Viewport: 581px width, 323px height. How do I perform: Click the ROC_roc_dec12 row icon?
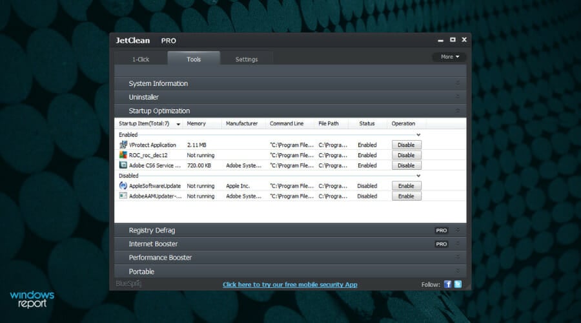123,155
